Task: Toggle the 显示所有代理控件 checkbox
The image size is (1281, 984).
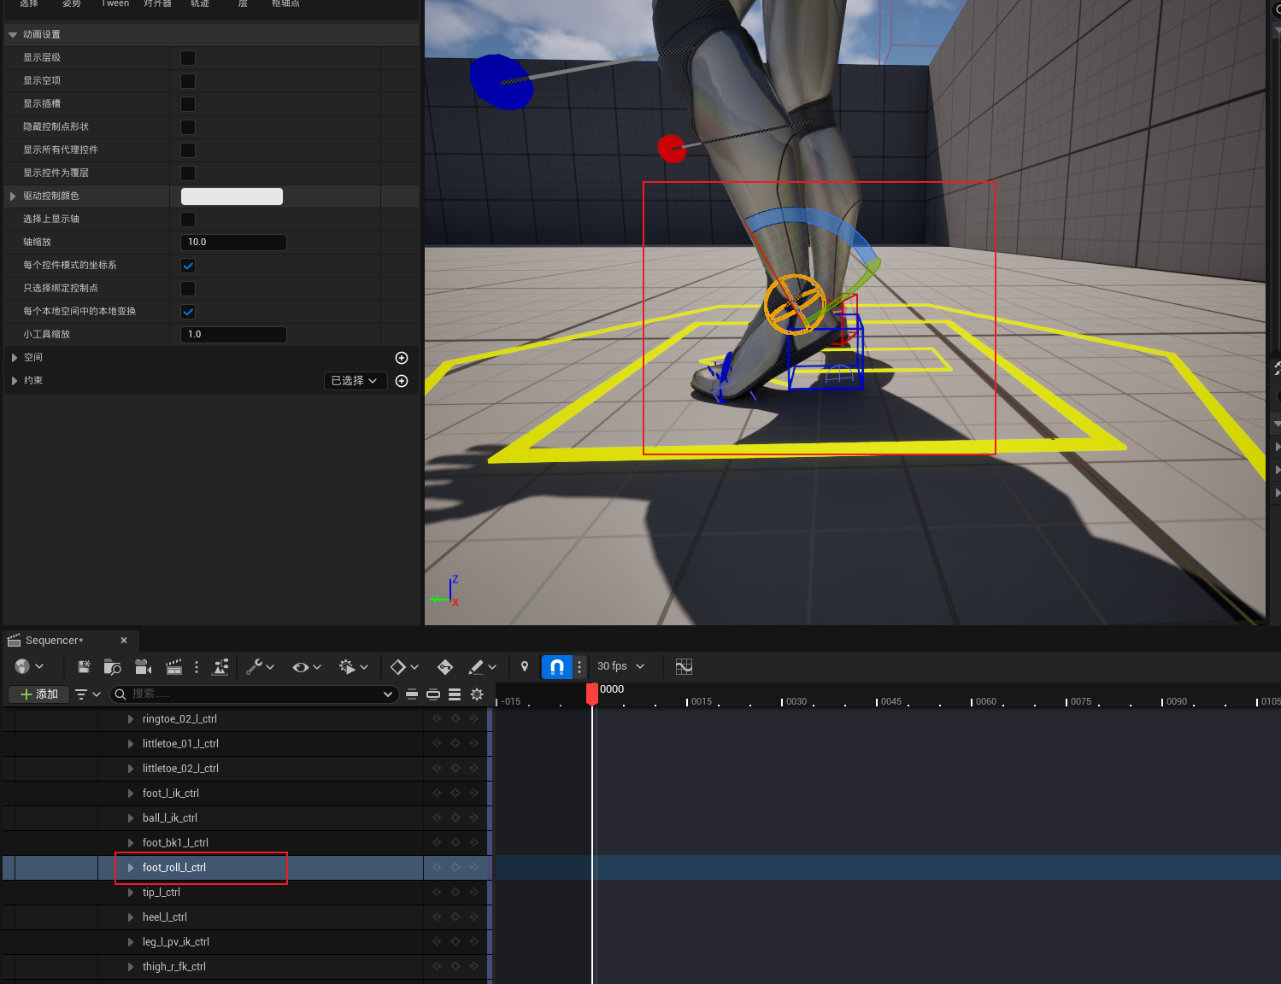Action: (x=188, y=150)
